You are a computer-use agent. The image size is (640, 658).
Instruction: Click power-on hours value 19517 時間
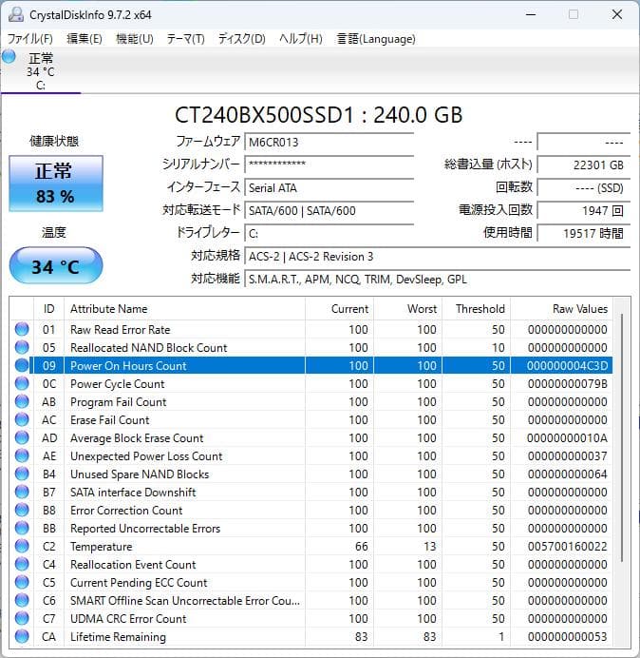click(x=583, y=233)
